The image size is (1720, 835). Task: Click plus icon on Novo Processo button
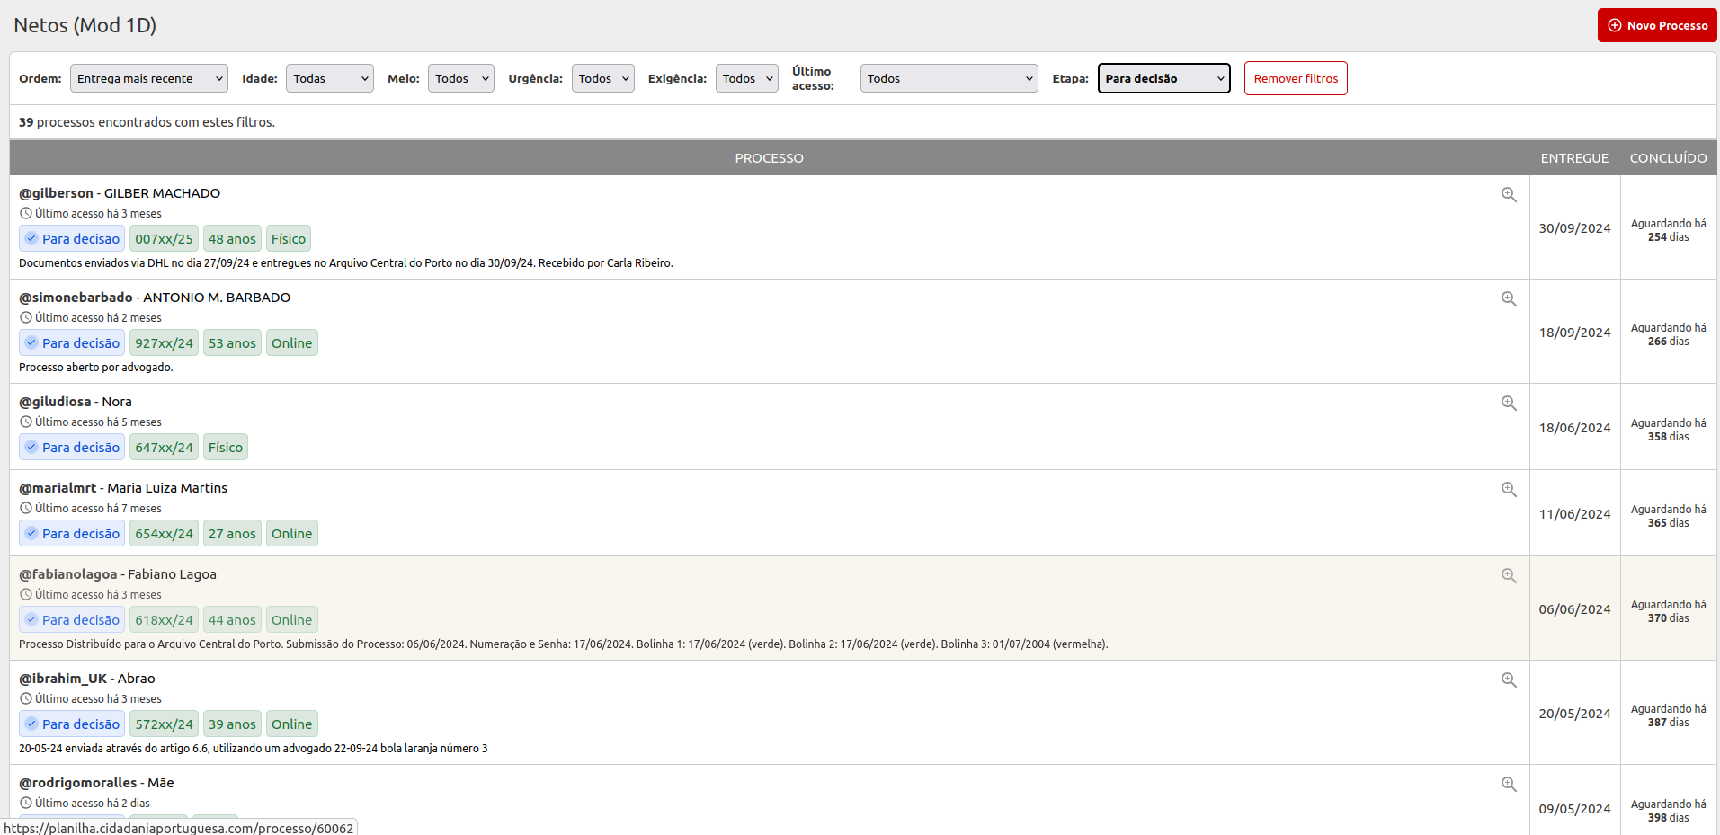pos(1615,25)
